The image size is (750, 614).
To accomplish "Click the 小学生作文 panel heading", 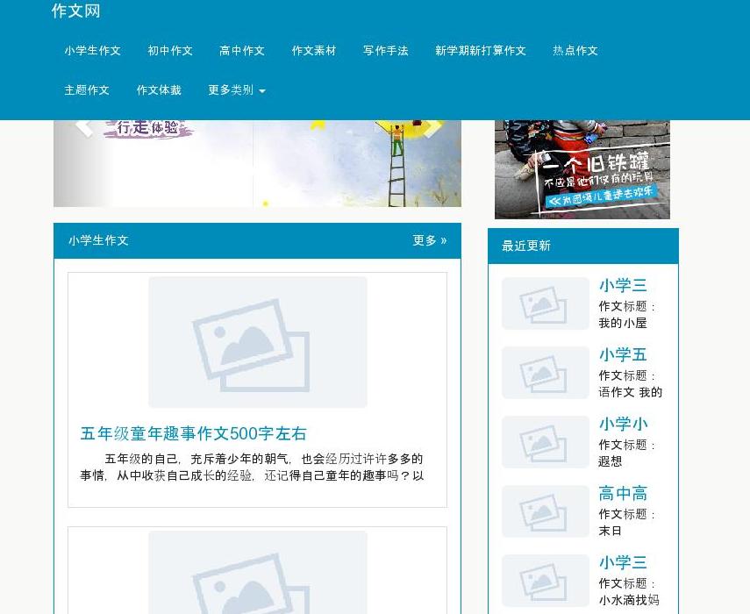I will (x=98, y=240).
